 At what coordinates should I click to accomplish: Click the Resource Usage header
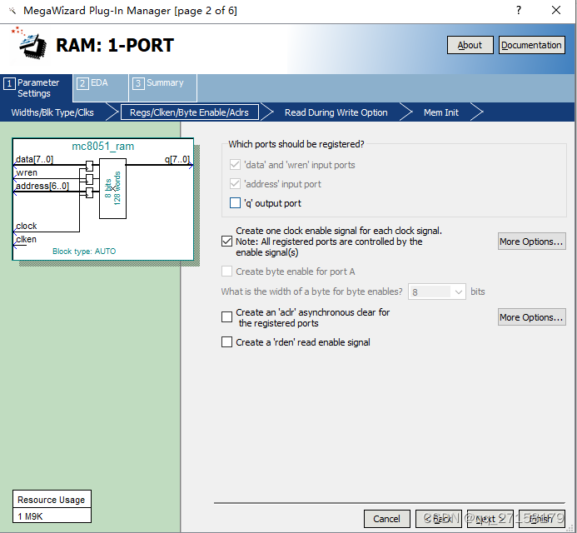click(51, 500)
